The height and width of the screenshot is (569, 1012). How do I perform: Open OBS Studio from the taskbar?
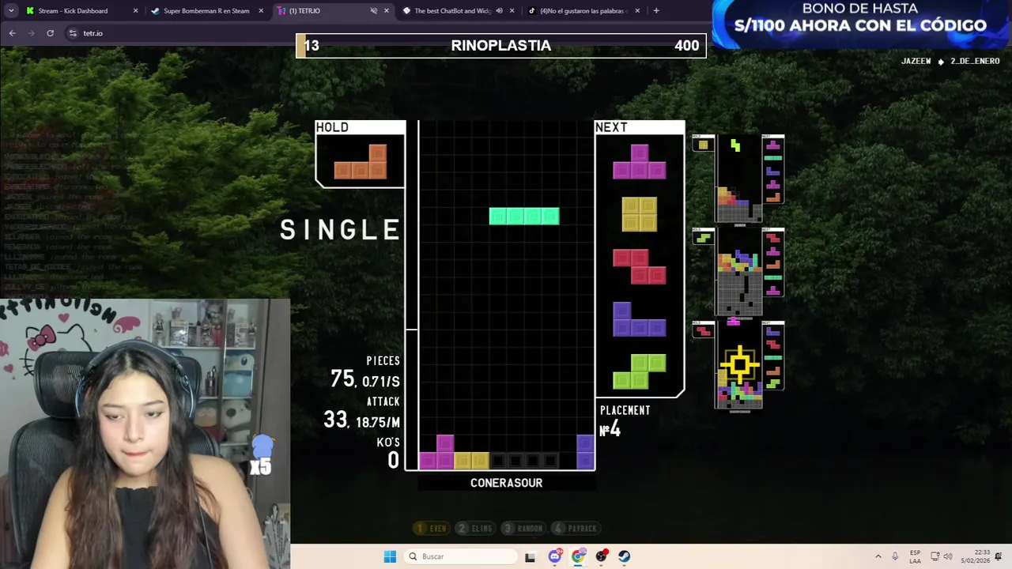tap(602, 556)
